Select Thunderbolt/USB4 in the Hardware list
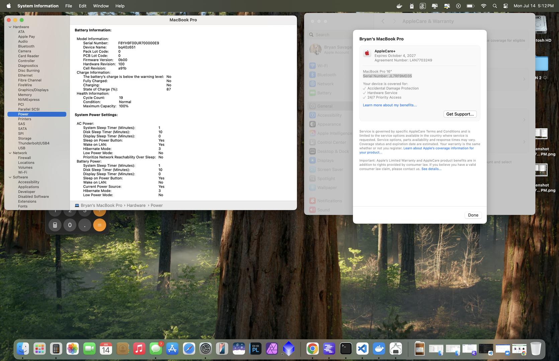The height and width of the screenshot is (361, 559). 34,143
